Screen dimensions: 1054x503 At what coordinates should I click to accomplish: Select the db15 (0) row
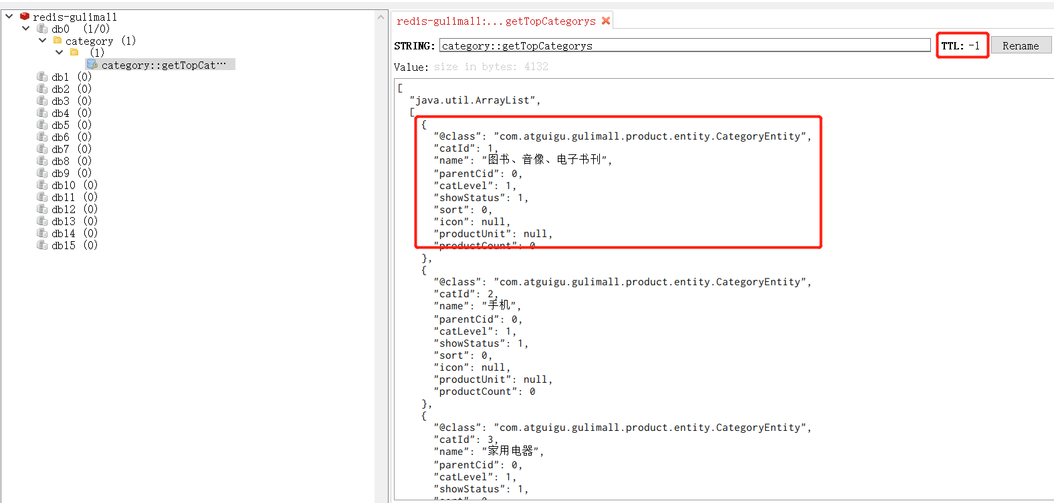point(74,245)
